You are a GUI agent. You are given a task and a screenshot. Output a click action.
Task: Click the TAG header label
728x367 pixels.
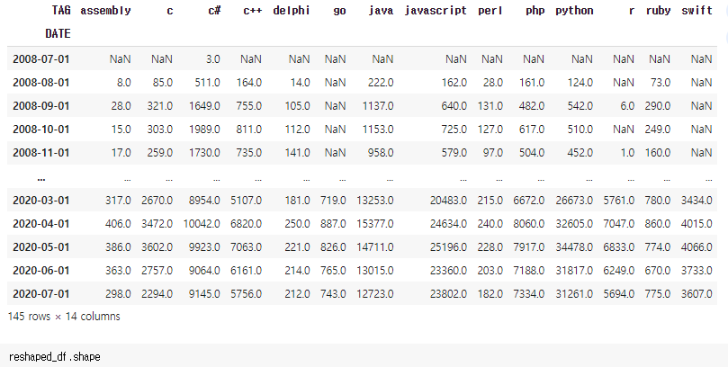tap(61, 10)
